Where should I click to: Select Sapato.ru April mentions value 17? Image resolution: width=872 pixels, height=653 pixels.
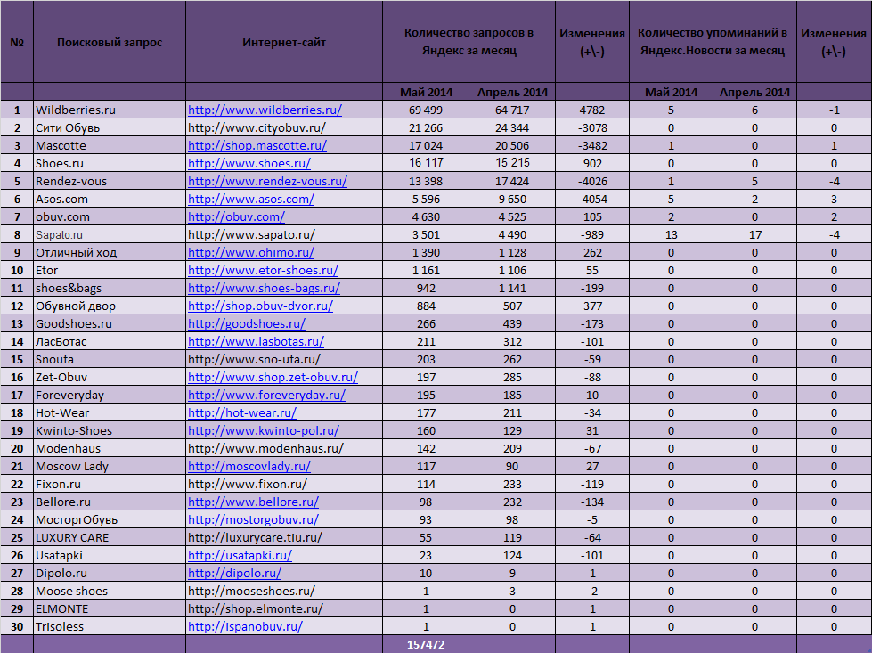coord(754,234)
